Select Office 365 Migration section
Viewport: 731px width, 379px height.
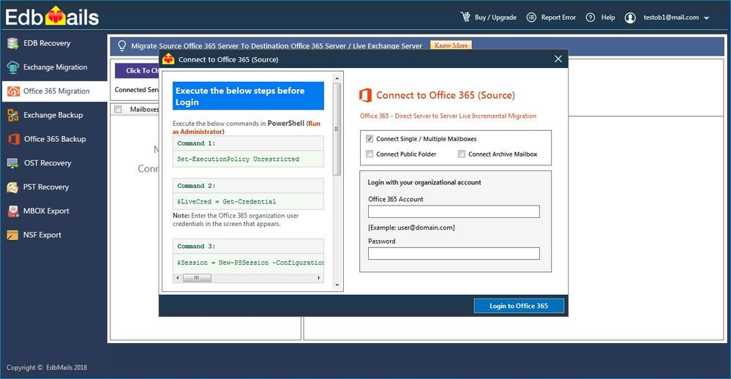coord(56,91)
